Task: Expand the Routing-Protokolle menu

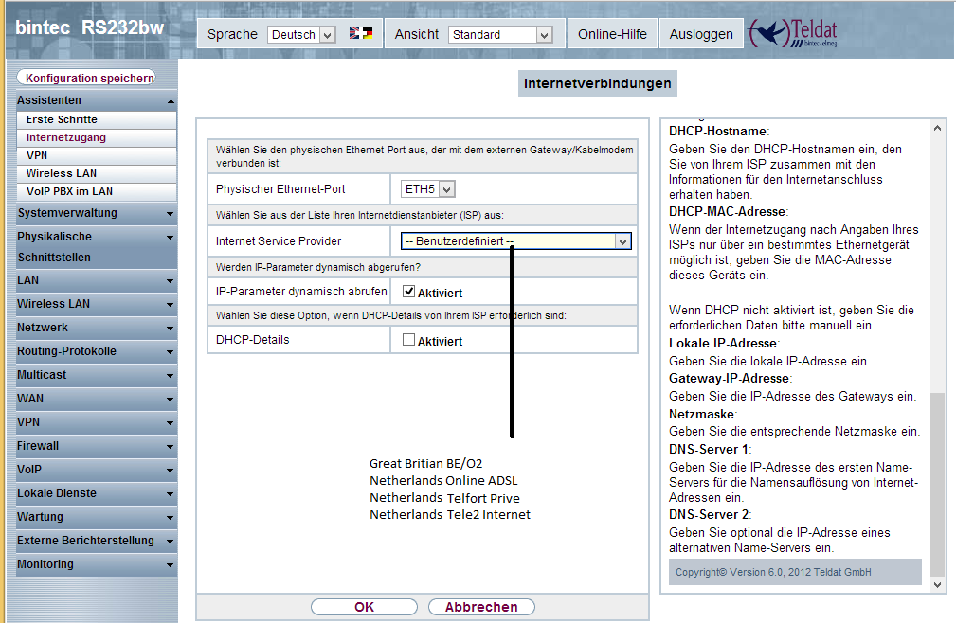Action: tap(97, 351)
